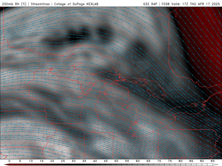The width and height of the screenshot is (222, 166).
Task: Click the "20" color scale value
Action: pyautogui.click(x=52, y=161)
